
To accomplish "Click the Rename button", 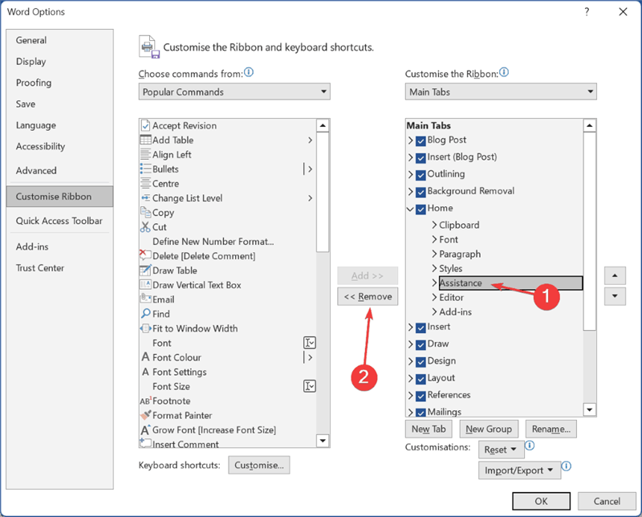I will coord(551,429).
